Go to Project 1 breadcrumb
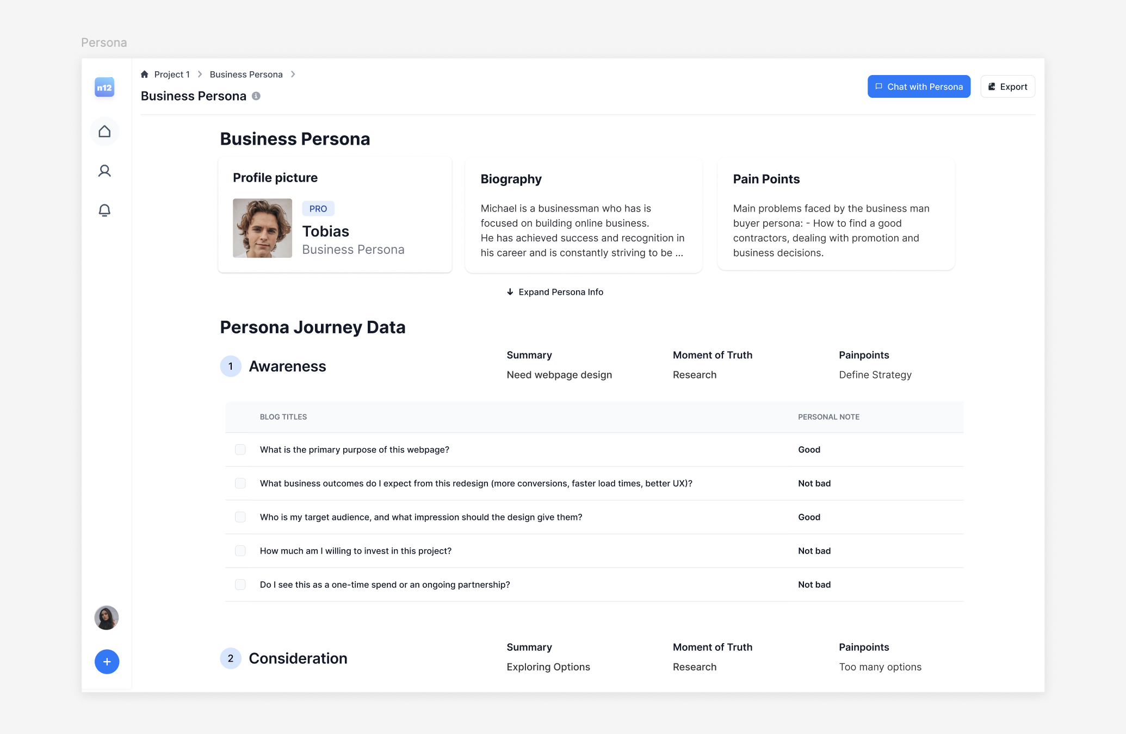 [172, 74]
